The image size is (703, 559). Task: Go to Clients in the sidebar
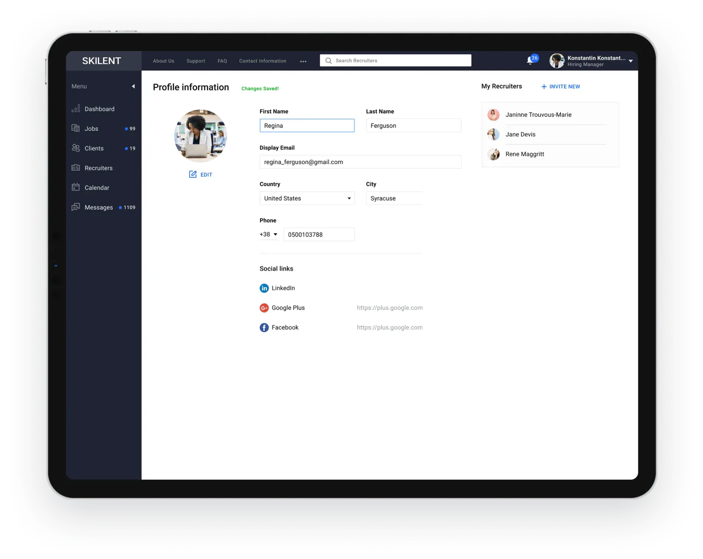[103, 148]
